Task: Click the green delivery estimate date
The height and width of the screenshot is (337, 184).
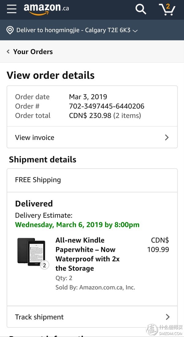Action: 77,225
